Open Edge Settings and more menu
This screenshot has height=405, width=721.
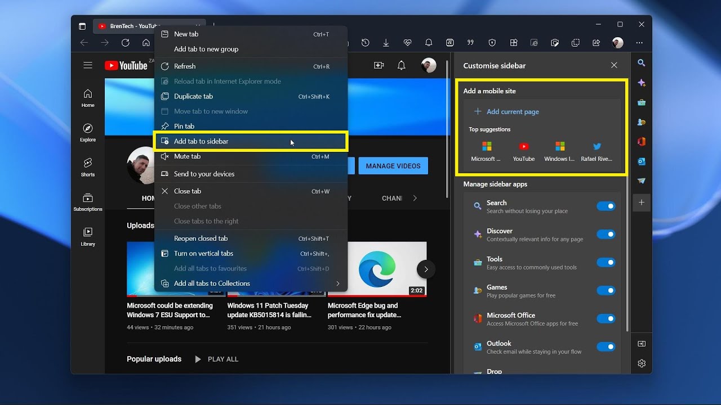(x=639, y=43)
